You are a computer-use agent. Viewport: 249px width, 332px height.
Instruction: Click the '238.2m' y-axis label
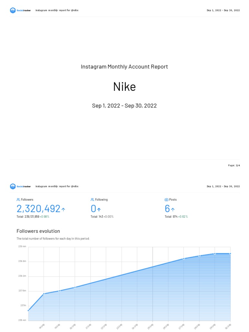coord(22,276)
